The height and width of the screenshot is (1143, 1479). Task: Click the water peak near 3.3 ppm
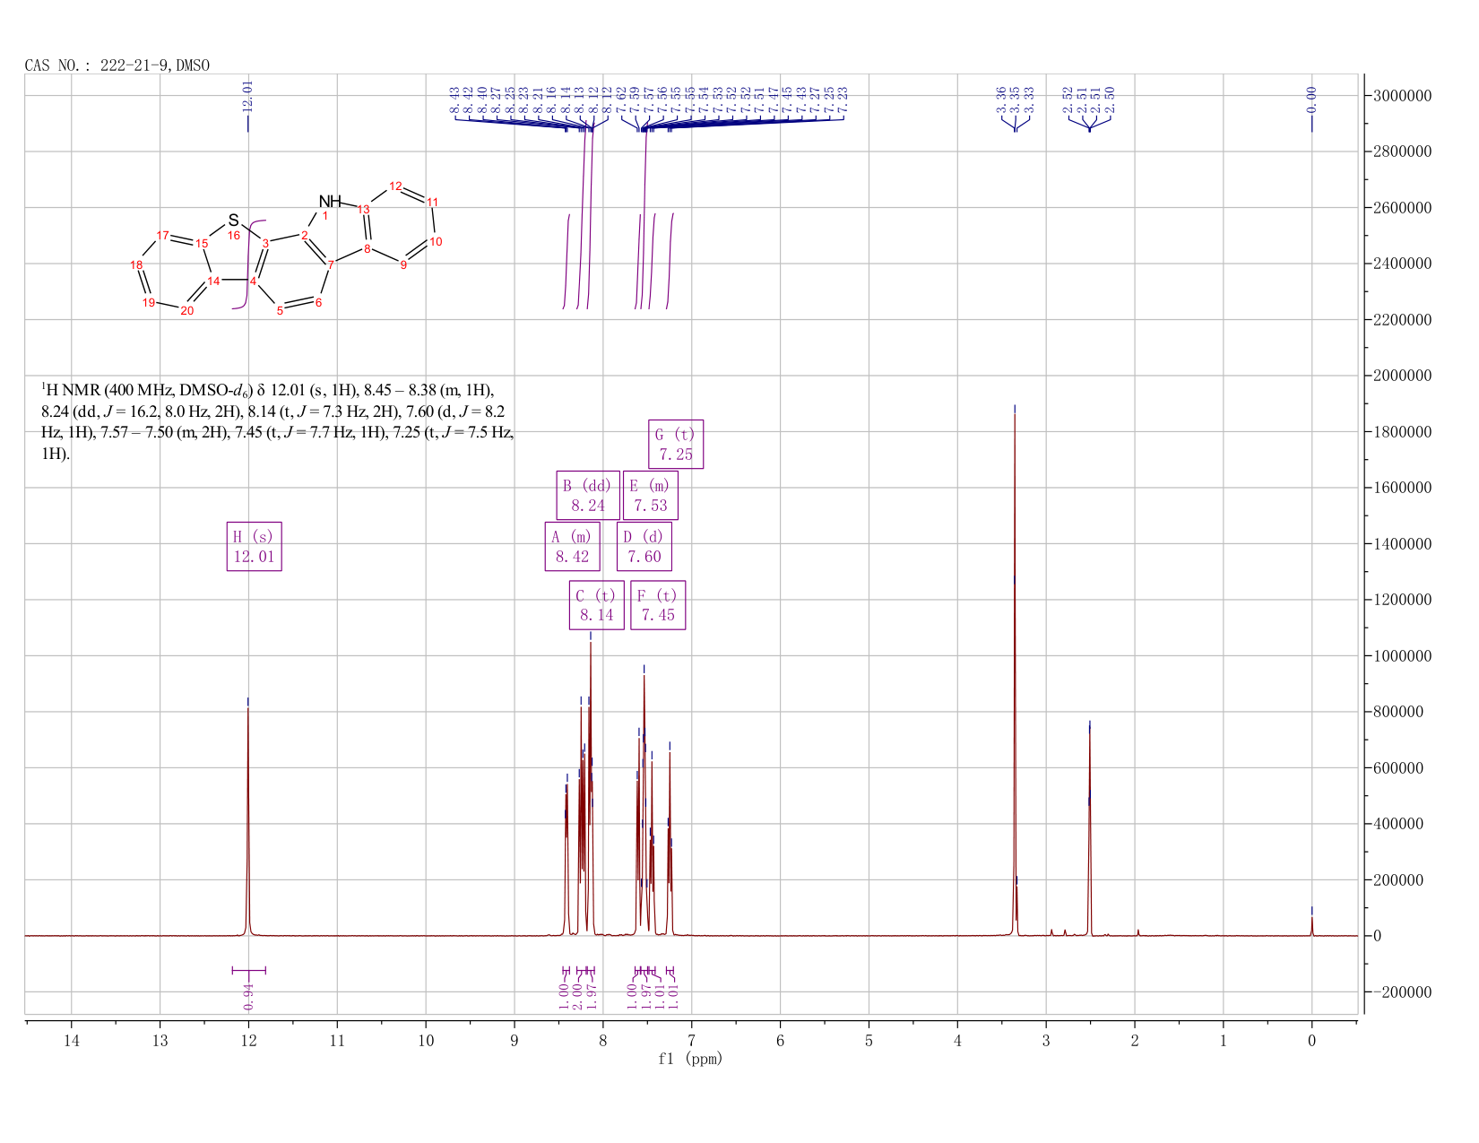pyautogui.click(x=1015, y=672)
